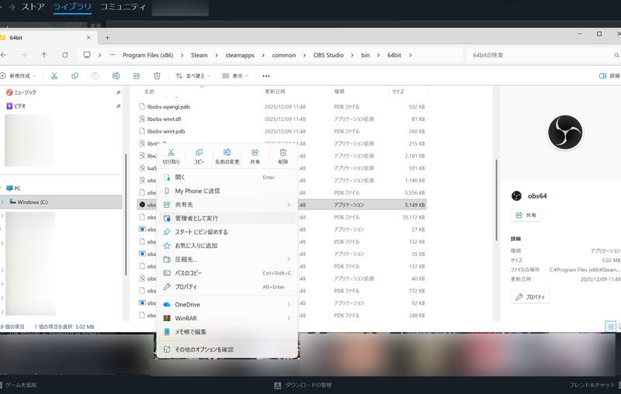The image size is (621, 394).
Task: Go back with the Explorer back arrow
Action: point(4,55)
